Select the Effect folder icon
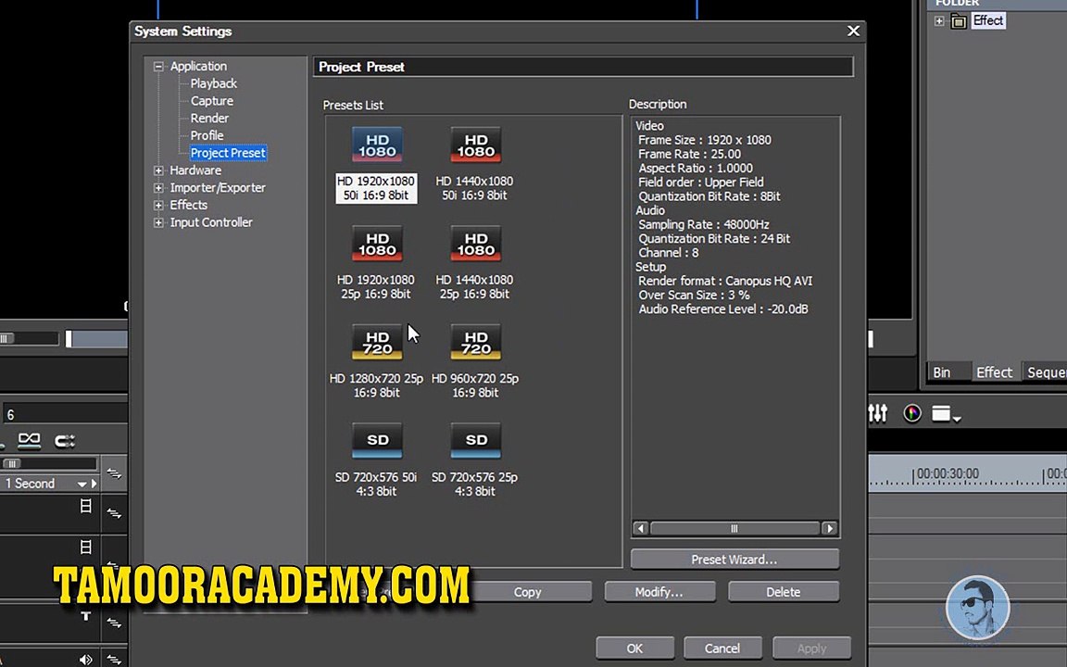The height and width of the screenshot is (667, 1067). (x=959, y=21)
